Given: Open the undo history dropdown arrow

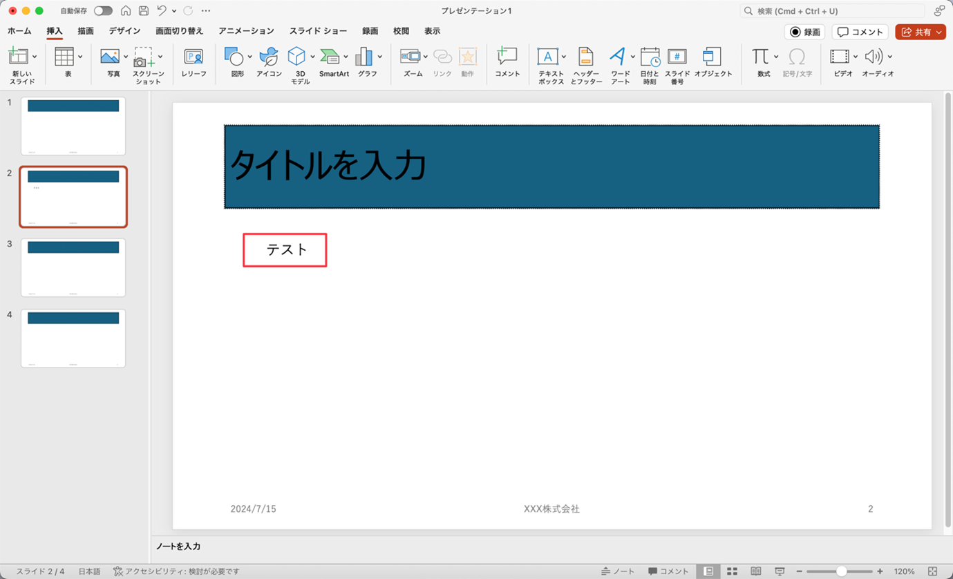Looking at the screenshot, I should click(x=173, y=11).
